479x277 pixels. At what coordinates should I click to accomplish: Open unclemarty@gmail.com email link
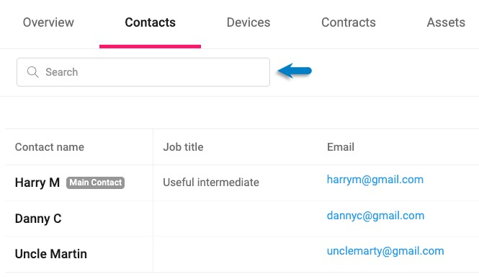(385, 251)
